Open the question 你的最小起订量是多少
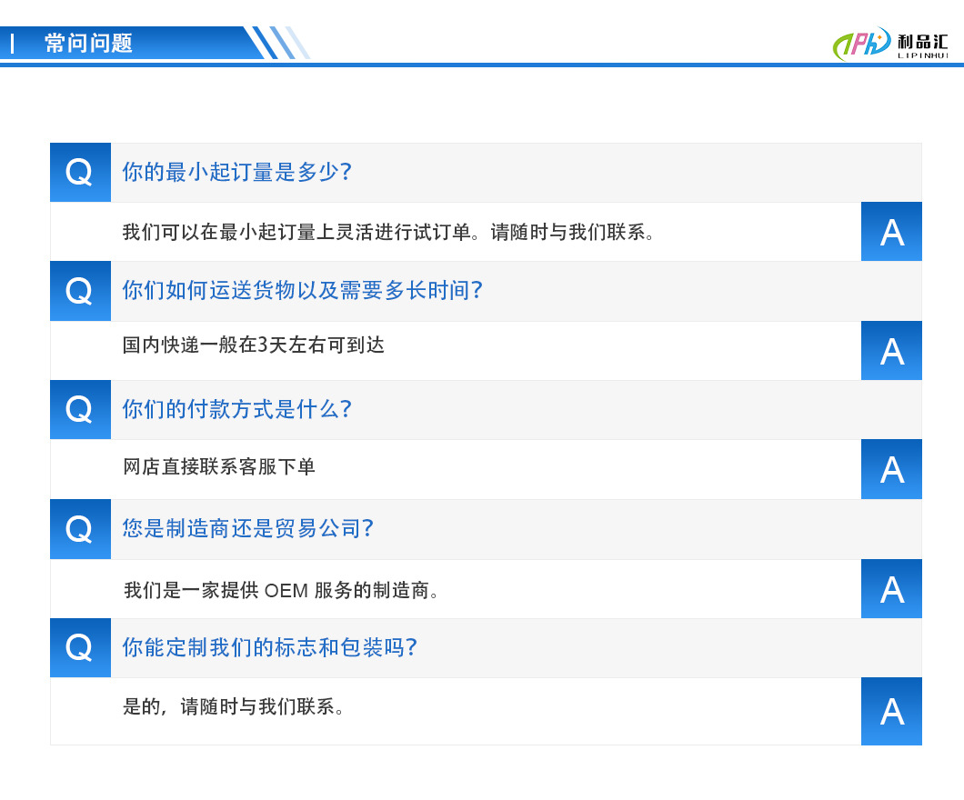Image resolution: width=964 pixels, height=800 pixels. [236, 172]
